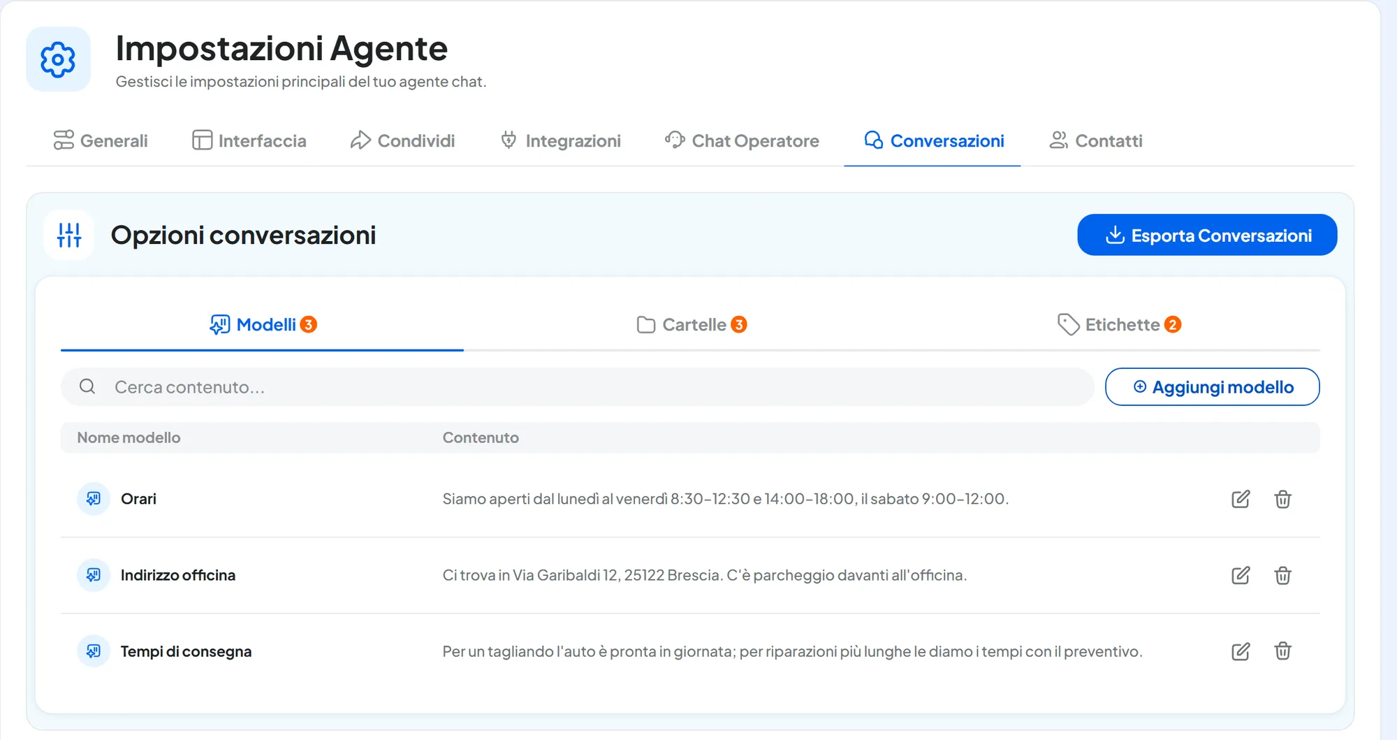The height and width of the screenshot is (740, 1397).
Task: Switch to the Interfaccia tab
Action: [249, 140]
